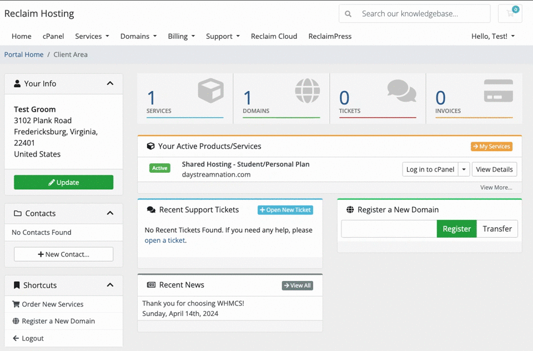Screen dimensions: 533x351
Task: Click globe icon in Register a New Domain panel header
Action: (x=350, y=209)
